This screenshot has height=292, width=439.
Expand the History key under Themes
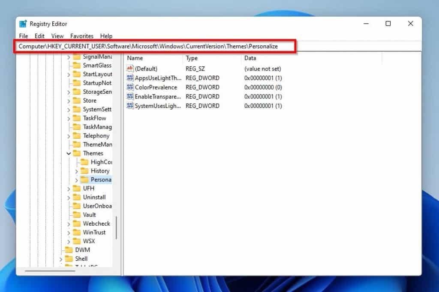76,171
